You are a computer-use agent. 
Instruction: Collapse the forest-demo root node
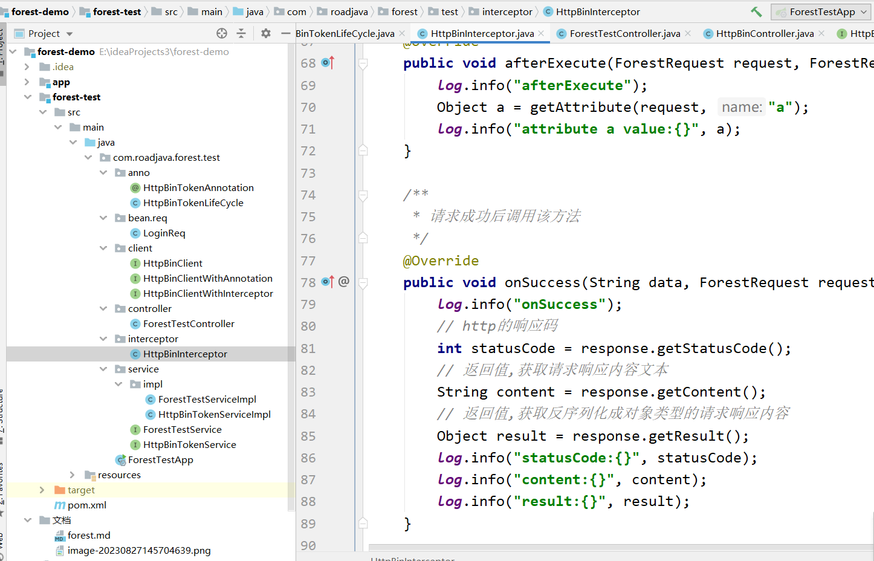(13, 51)
